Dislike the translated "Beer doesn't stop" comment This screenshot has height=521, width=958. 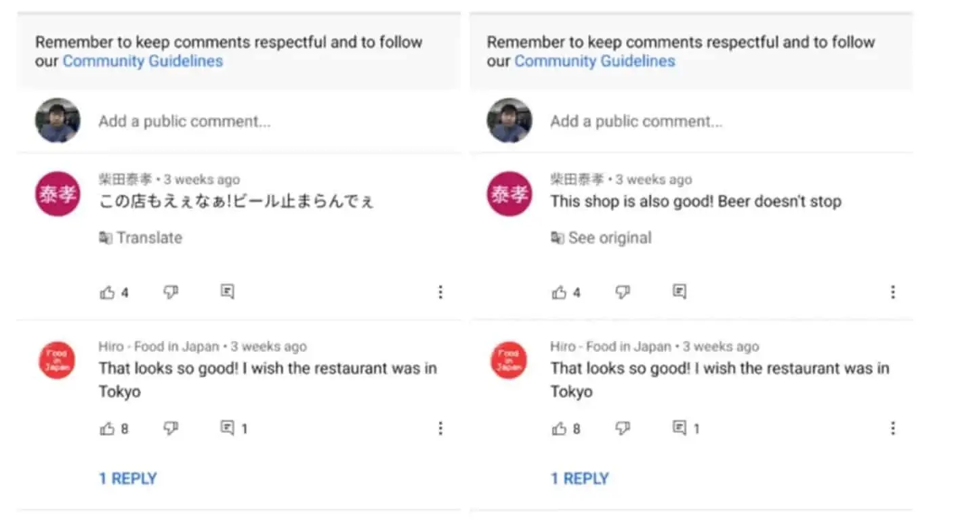623,292
